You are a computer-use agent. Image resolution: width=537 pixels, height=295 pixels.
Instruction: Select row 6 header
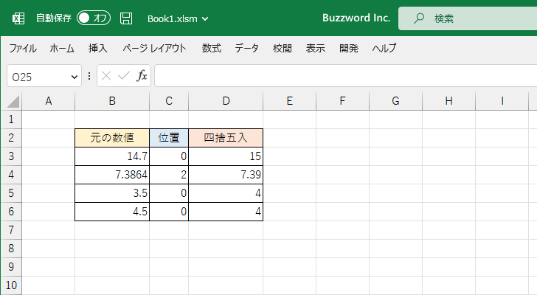click(x=11, y=212)
